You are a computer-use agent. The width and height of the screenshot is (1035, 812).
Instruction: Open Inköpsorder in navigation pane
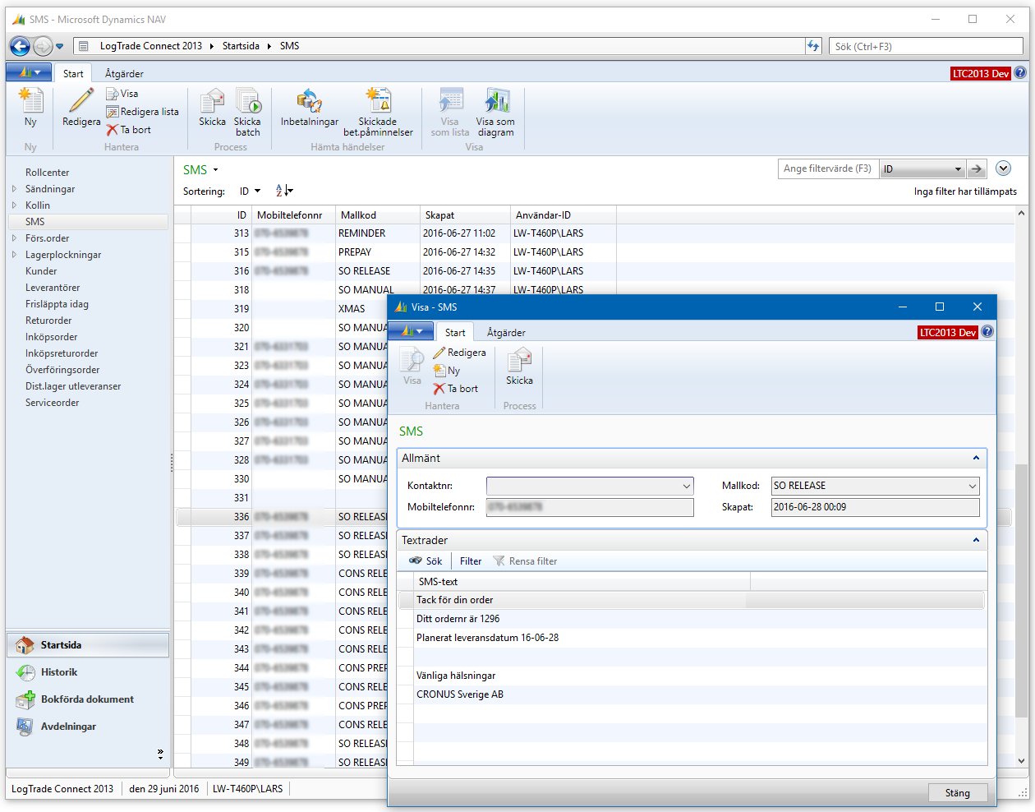pyautogui.click(x=51, y=337)
